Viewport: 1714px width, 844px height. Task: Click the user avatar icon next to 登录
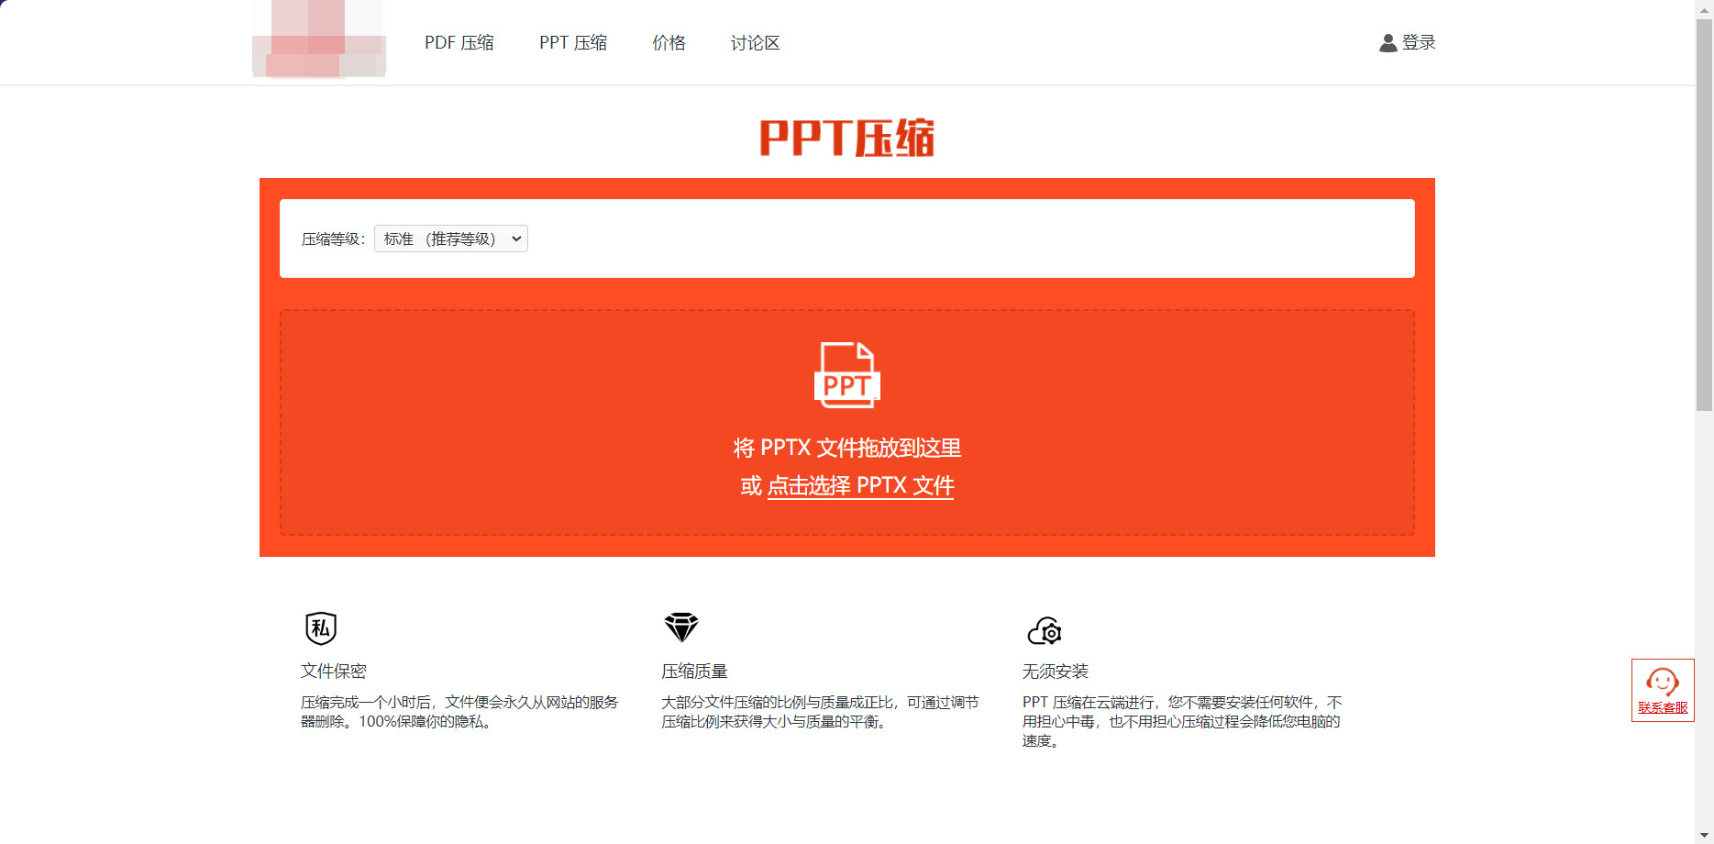[x=1388, y=43]
